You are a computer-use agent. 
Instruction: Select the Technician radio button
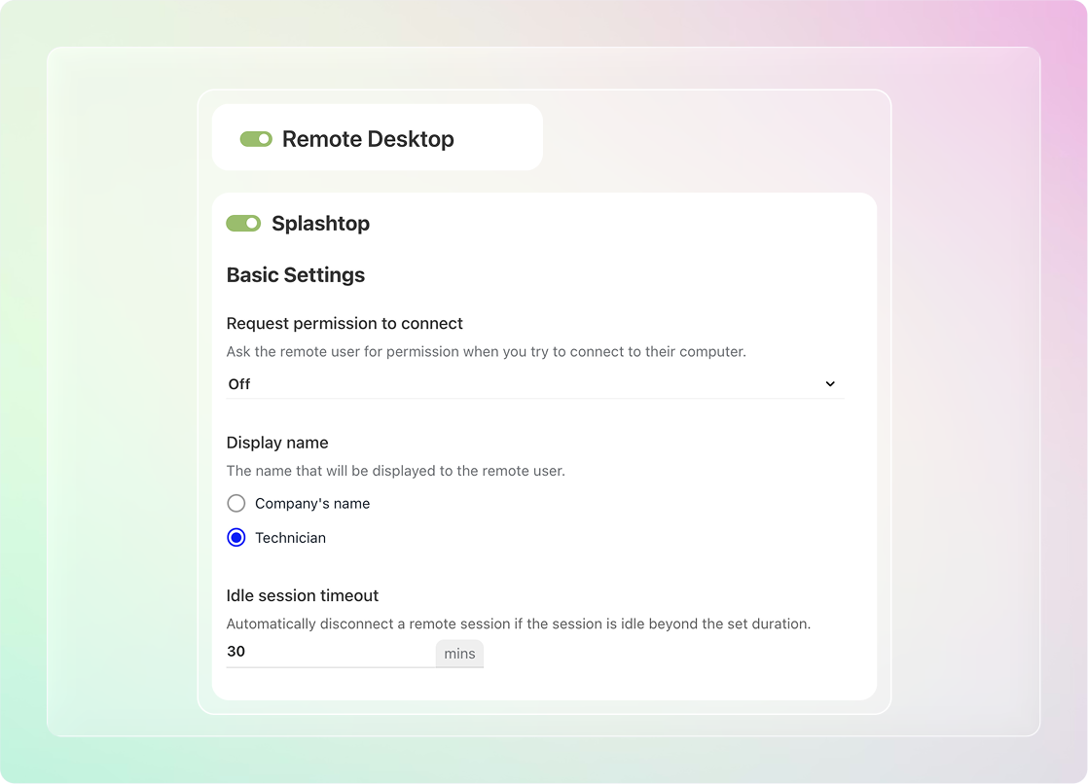236,538
